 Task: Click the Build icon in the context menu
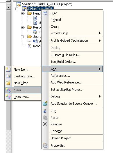[45, 13]
